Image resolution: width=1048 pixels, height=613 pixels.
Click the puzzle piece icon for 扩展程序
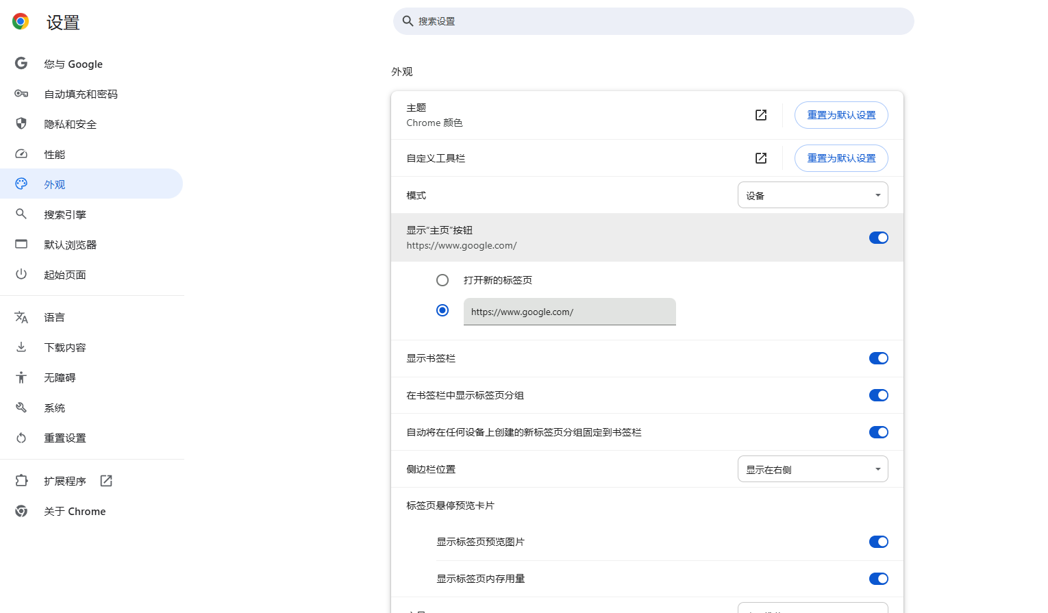(21, 481)
